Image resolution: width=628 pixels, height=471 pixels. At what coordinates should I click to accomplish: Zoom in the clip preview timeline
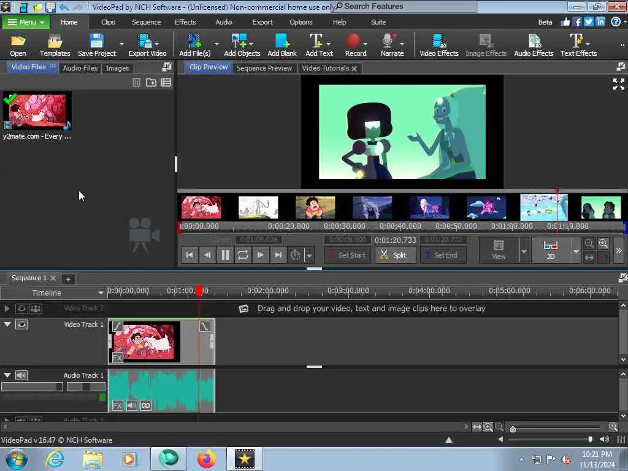coord(603,243)
